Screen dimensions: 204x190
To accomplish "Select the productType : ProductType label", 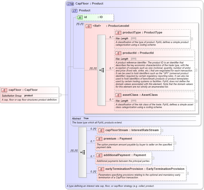I will pos(142,33).
